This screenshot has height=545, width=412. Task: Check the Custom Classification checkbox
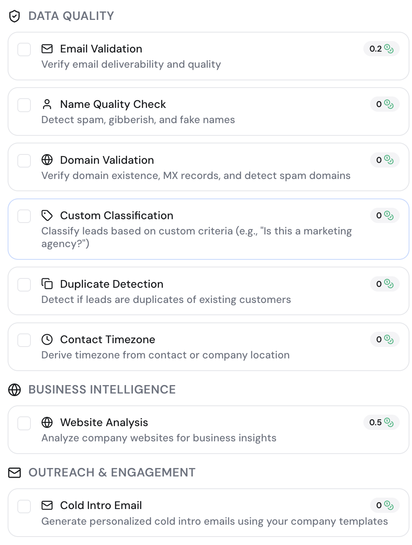[24, 216]
